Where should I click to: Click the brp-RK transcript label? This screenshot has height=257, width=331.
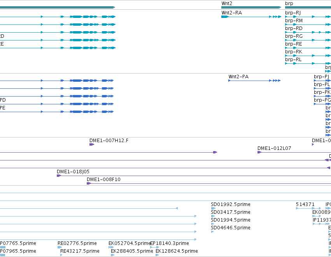coord(294,52)
